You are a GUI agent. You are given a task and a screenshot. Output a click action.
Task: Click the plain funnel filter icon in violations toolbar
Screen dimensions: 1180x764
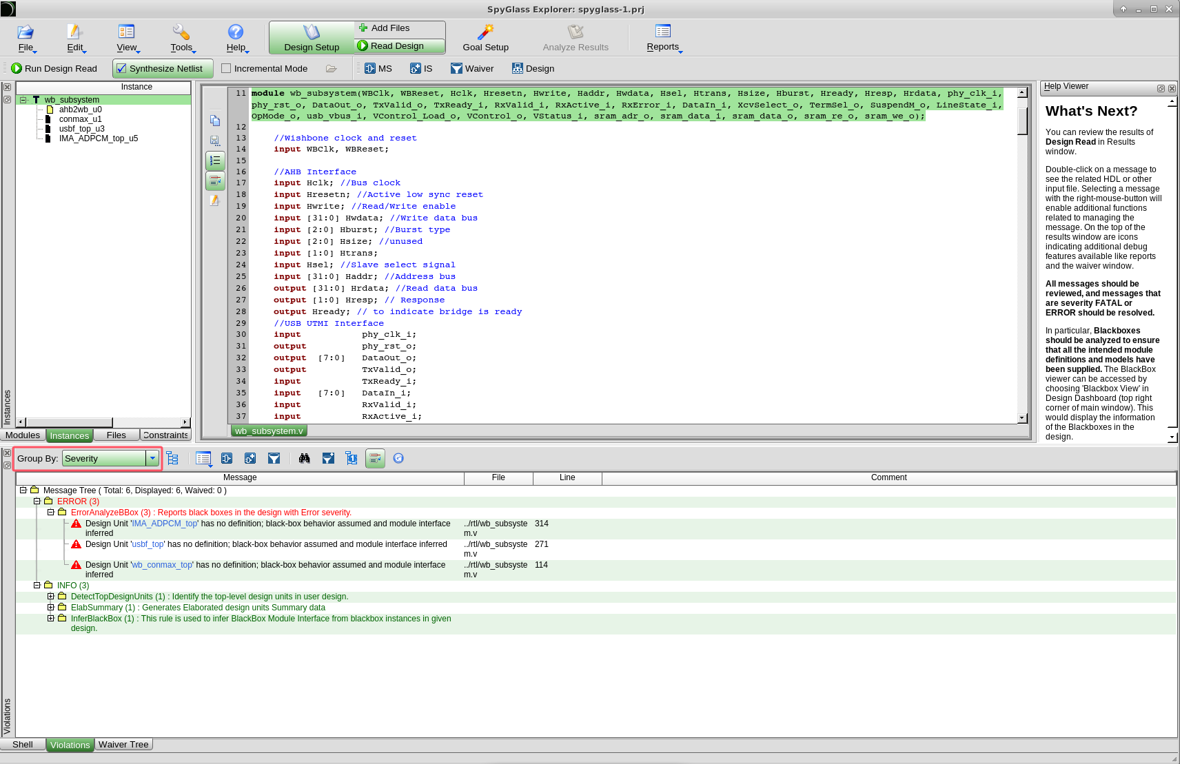click(x=274, y=458)
